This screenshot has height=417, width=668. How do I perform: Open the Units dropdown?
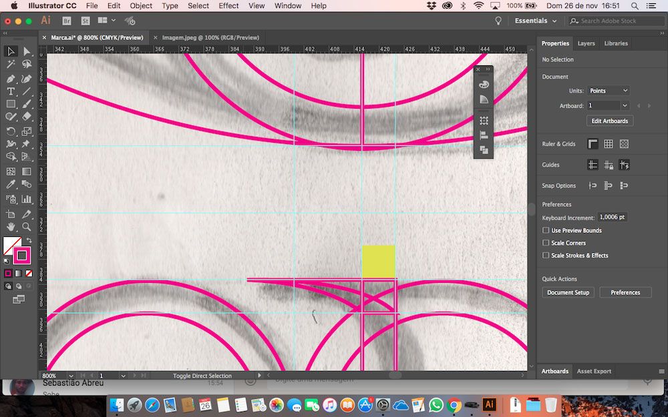coord(609,91)
